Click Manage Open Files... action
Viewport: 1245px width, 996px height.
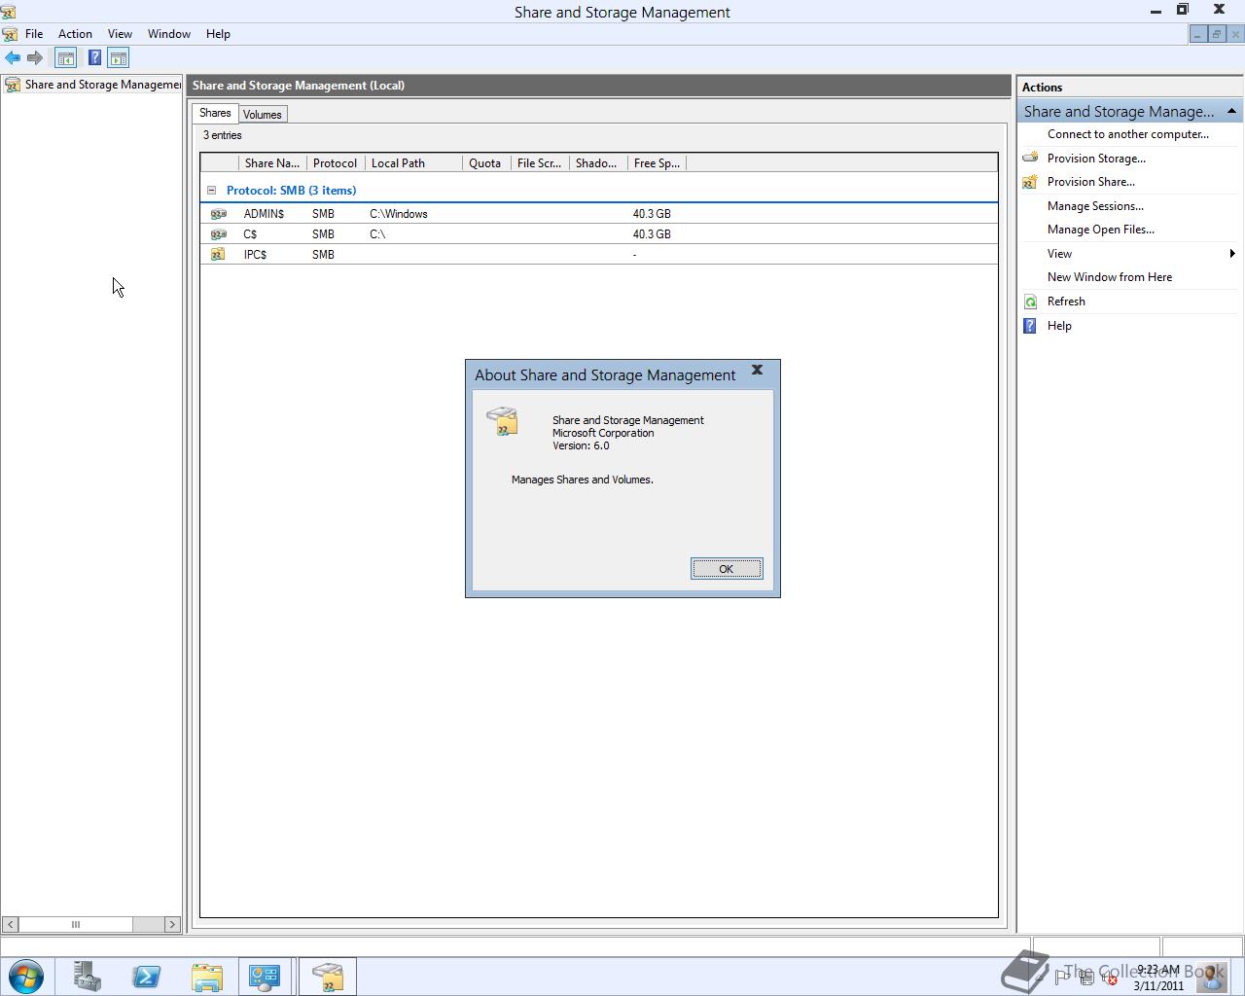[1101, 230]
